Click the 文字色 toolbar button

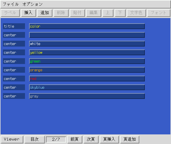136,13
